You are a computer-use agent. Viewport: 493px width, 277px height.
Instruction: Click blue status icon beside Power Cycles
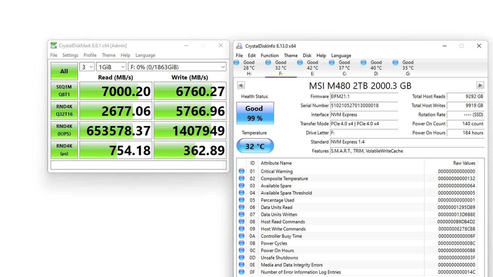click(241, 243)
